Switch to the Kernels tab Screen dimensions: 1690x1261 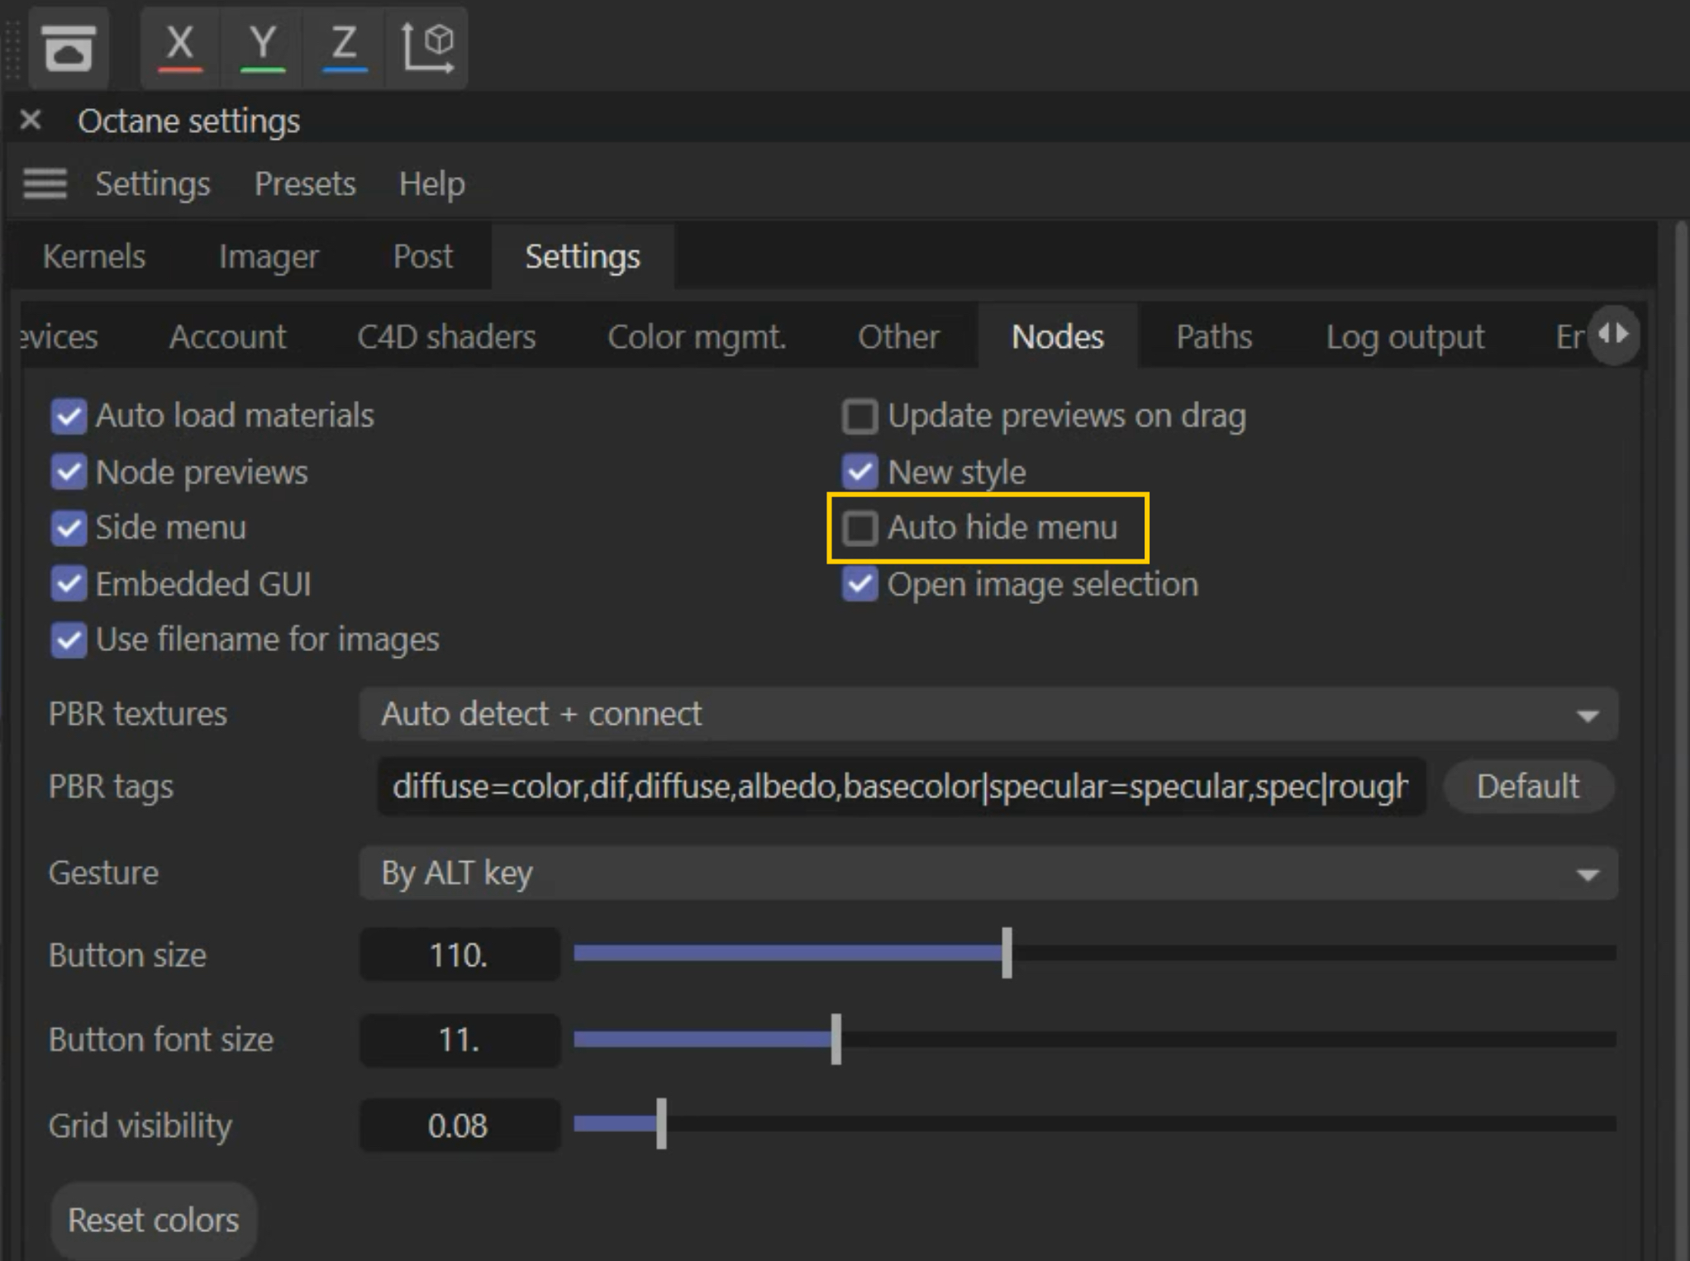click(94, 257)
